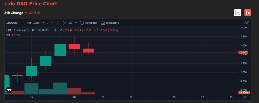
Task: Click the 1.447 current price label
Action: point(244,53)
